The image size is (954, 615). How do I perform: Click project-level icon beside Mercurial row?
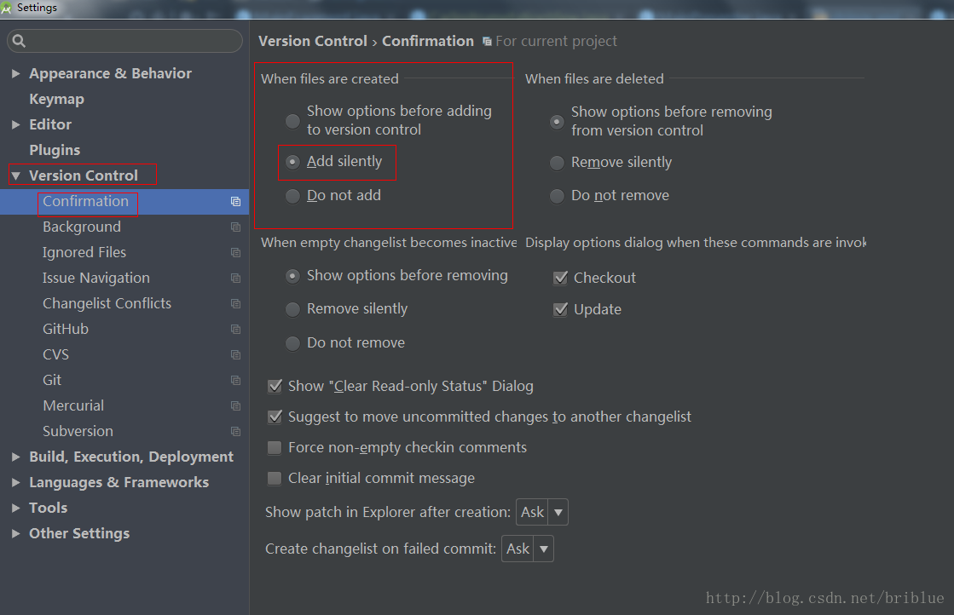click(235, 405)
